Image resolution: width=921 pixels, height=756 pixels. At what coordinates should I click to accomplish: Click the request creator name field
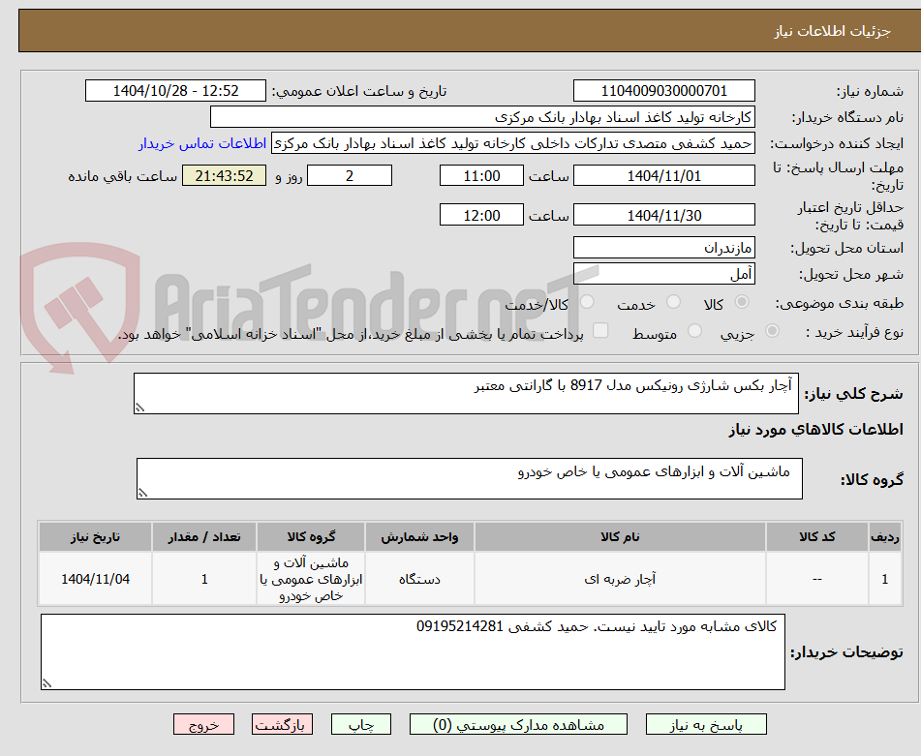pyautogui.click(x=512, y=143)
